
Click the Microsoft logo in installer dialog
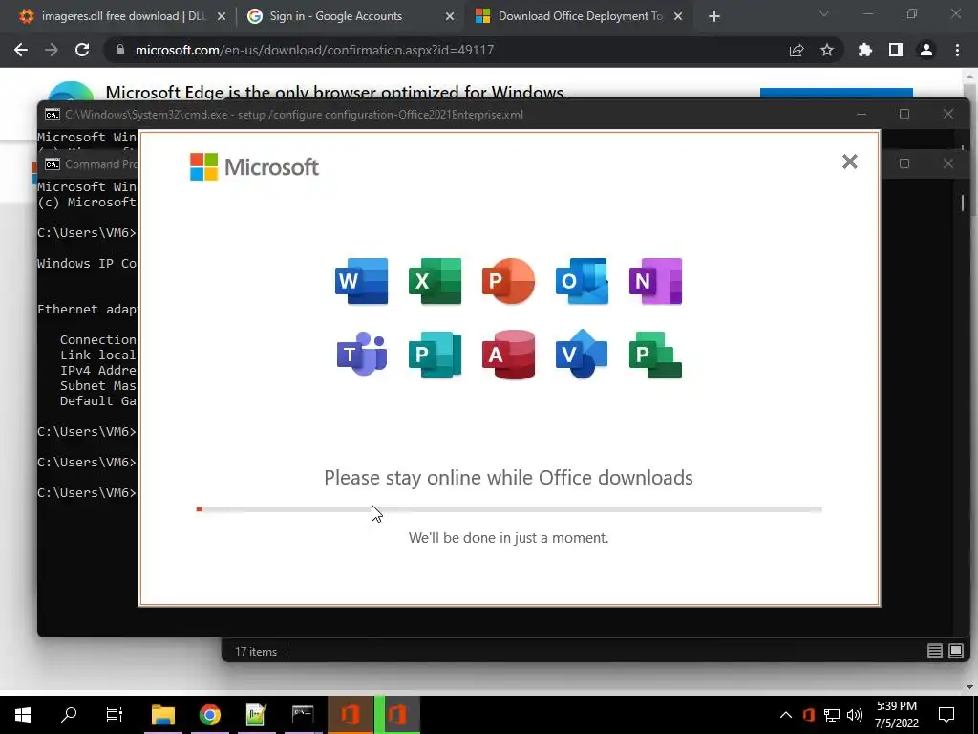coord(254,166)
